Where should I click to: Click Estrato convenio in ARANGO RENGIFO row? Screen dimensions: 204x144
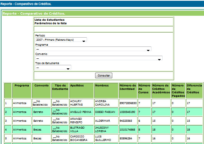point(38,121)
